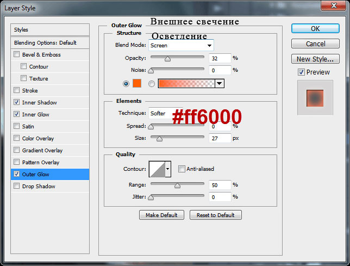Click the Jitter value field

220,197
